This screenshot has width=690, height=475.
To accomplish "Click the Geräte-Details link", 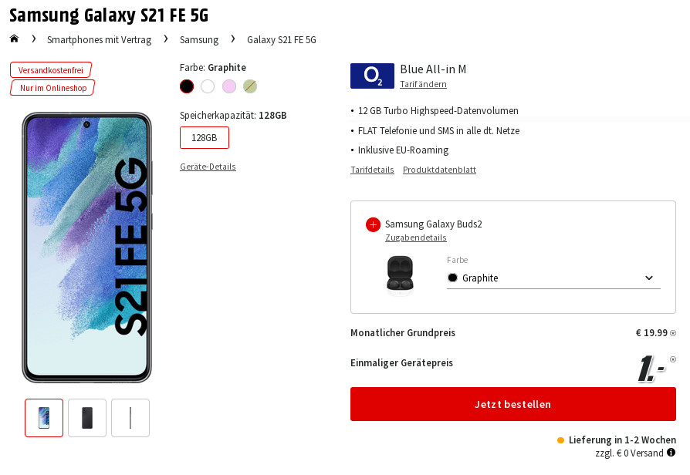I will 208,166.
